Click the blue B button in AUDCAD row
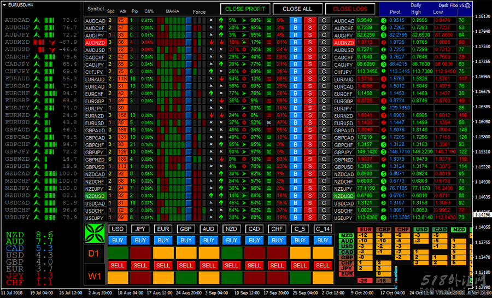Viewport: 492px width, 298px height. coord(295,20)
